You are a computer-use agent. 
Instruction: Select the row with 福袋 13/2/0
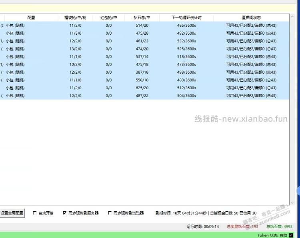(x=75, y=49)
